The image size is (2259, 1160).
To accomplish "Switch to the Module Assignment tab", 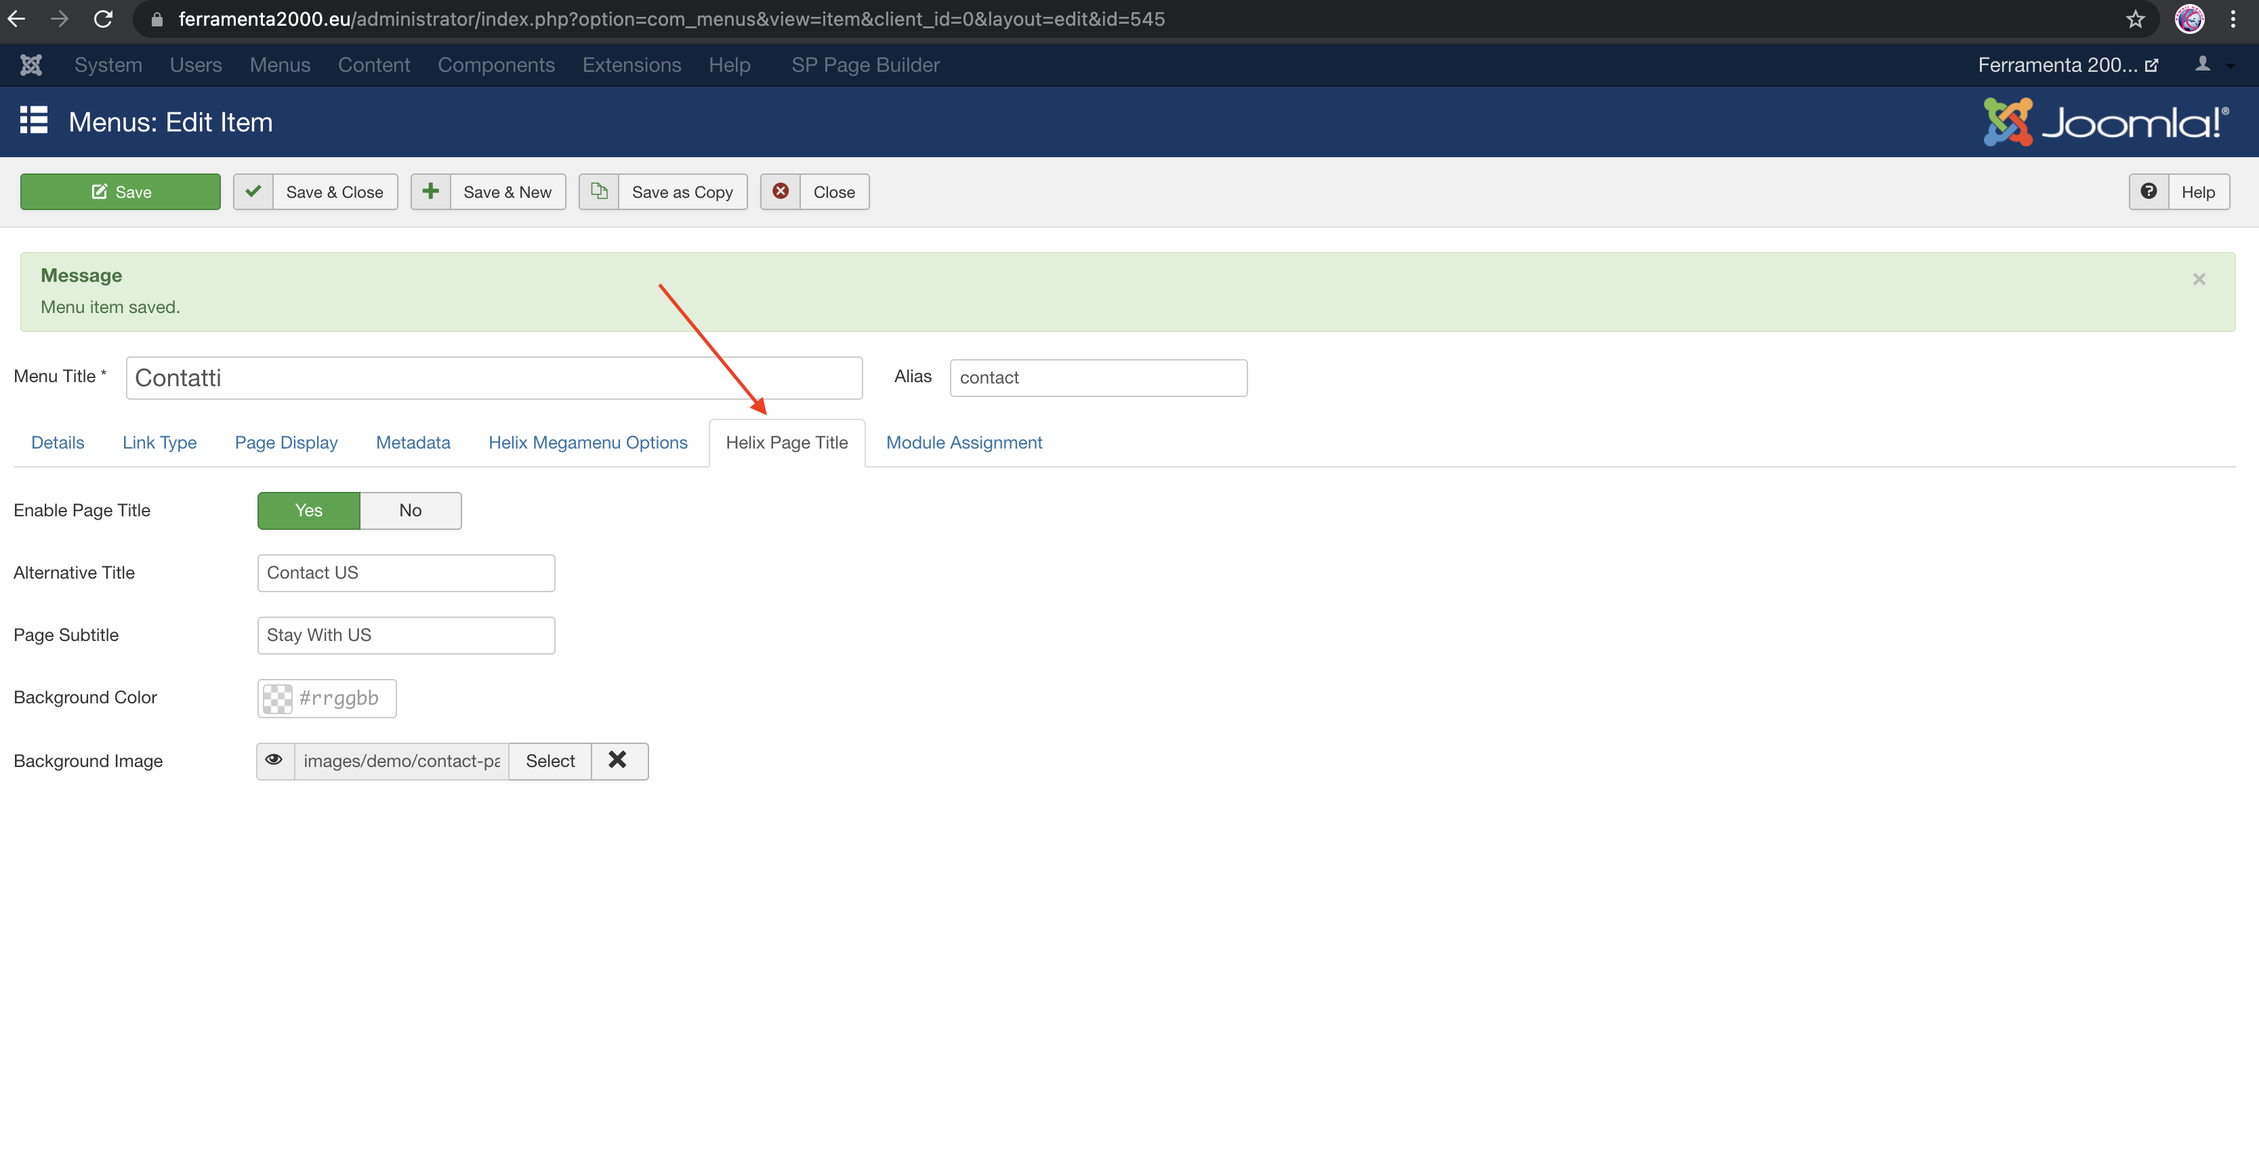I will point(963,442).
